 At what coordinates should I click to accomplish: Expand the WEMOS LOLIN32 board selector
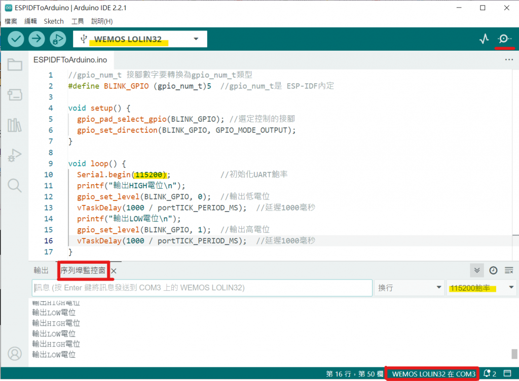(x=140, y=39)
